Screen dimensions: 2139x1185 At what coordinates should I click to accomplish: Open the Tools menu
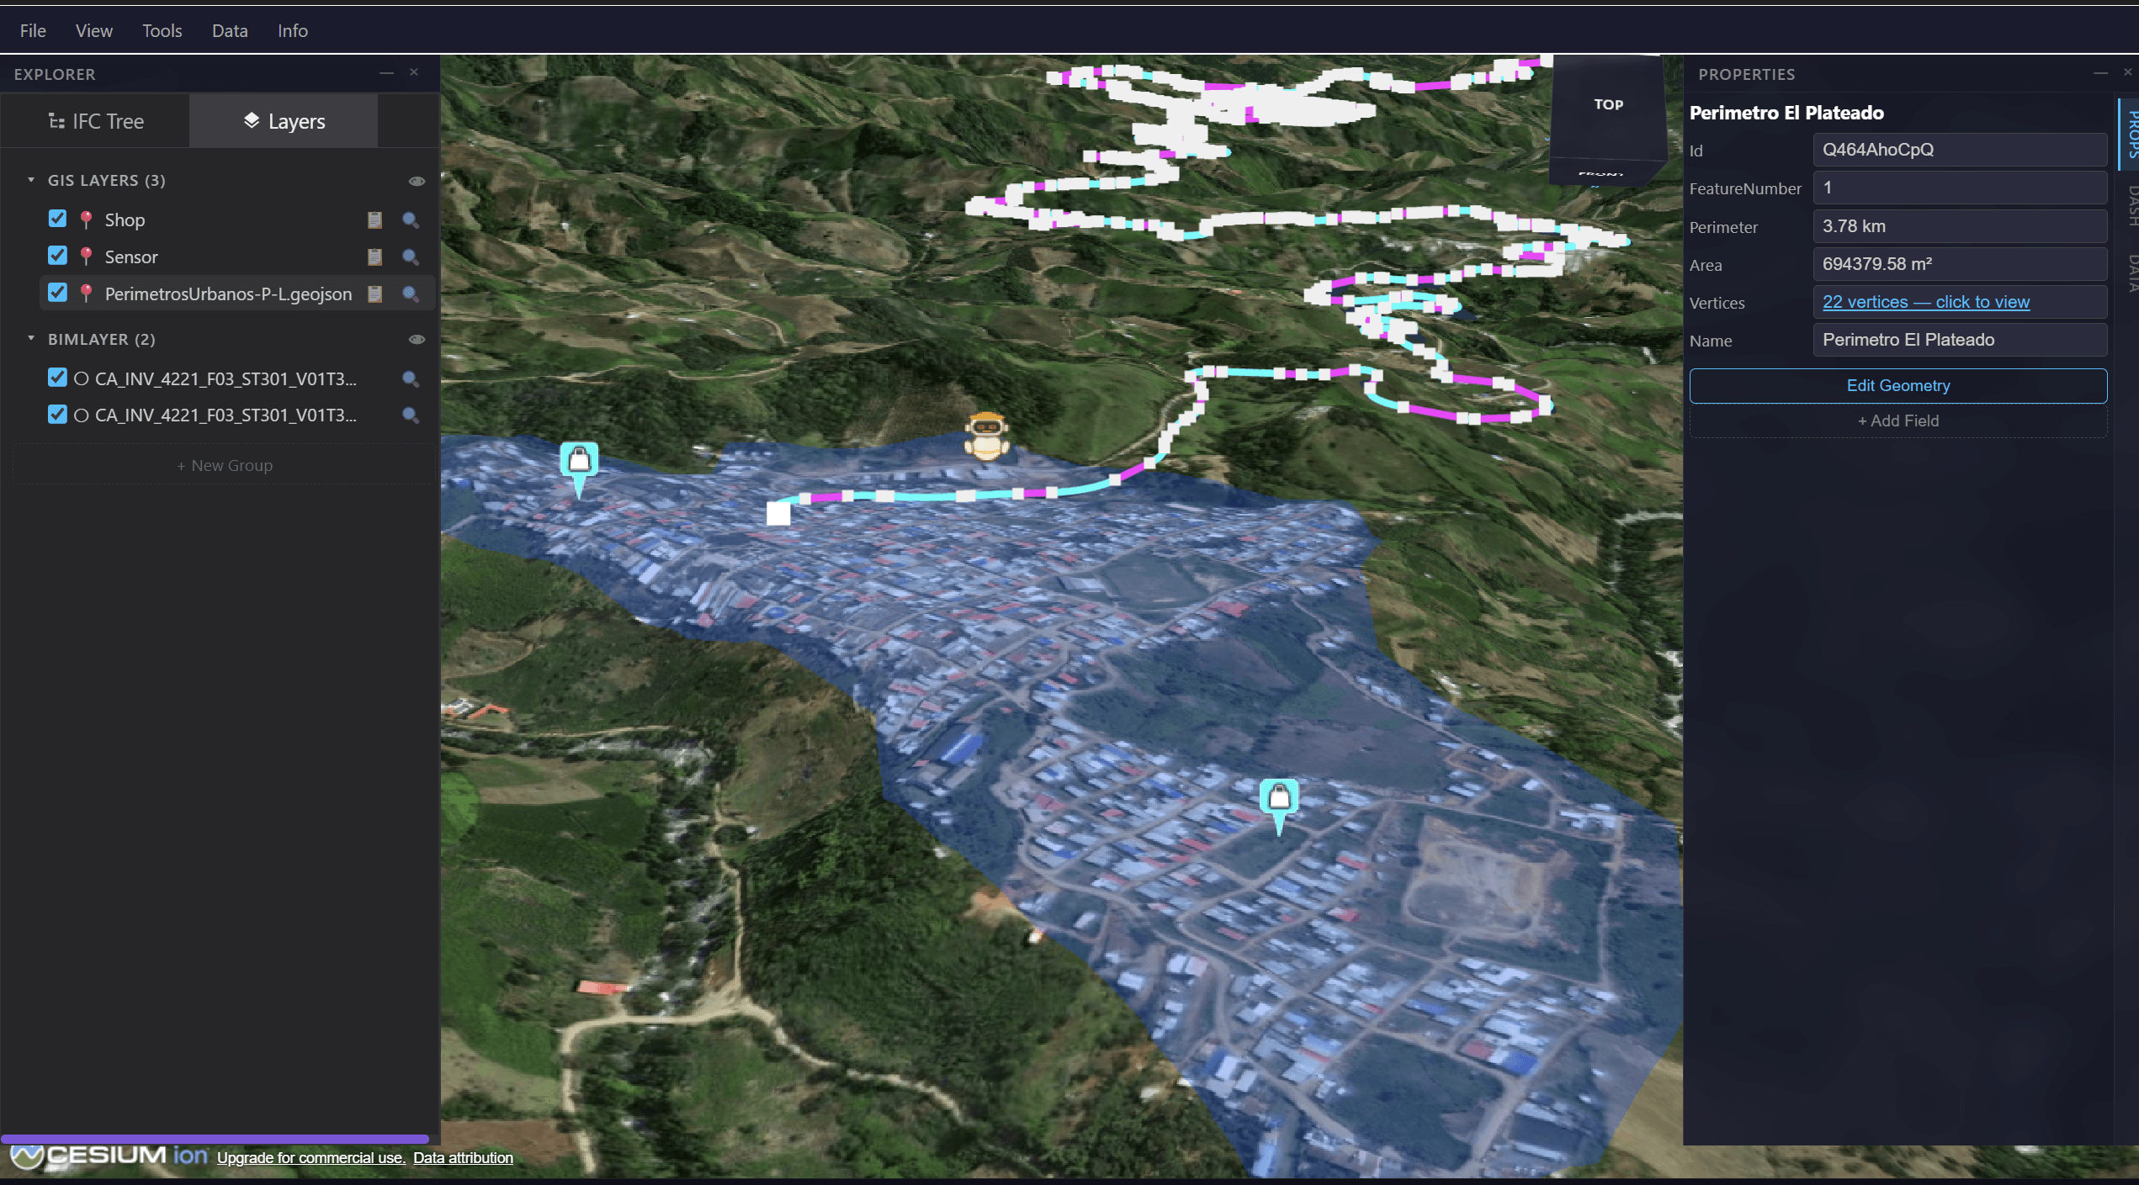point(162,30)
